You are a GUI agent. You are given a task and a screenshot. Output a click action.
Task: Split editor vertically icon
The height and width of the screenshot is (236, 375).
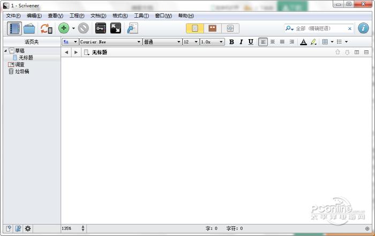tap(357, 52)
